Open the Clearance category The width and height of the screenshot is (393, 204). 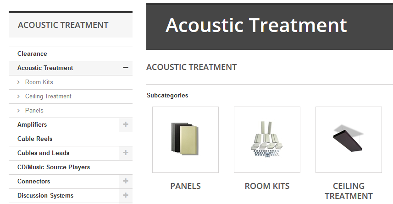pyautogui.click(x=33, y=54)
